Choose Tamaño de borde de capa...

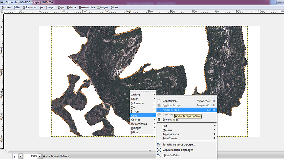(x=187, y=144)
